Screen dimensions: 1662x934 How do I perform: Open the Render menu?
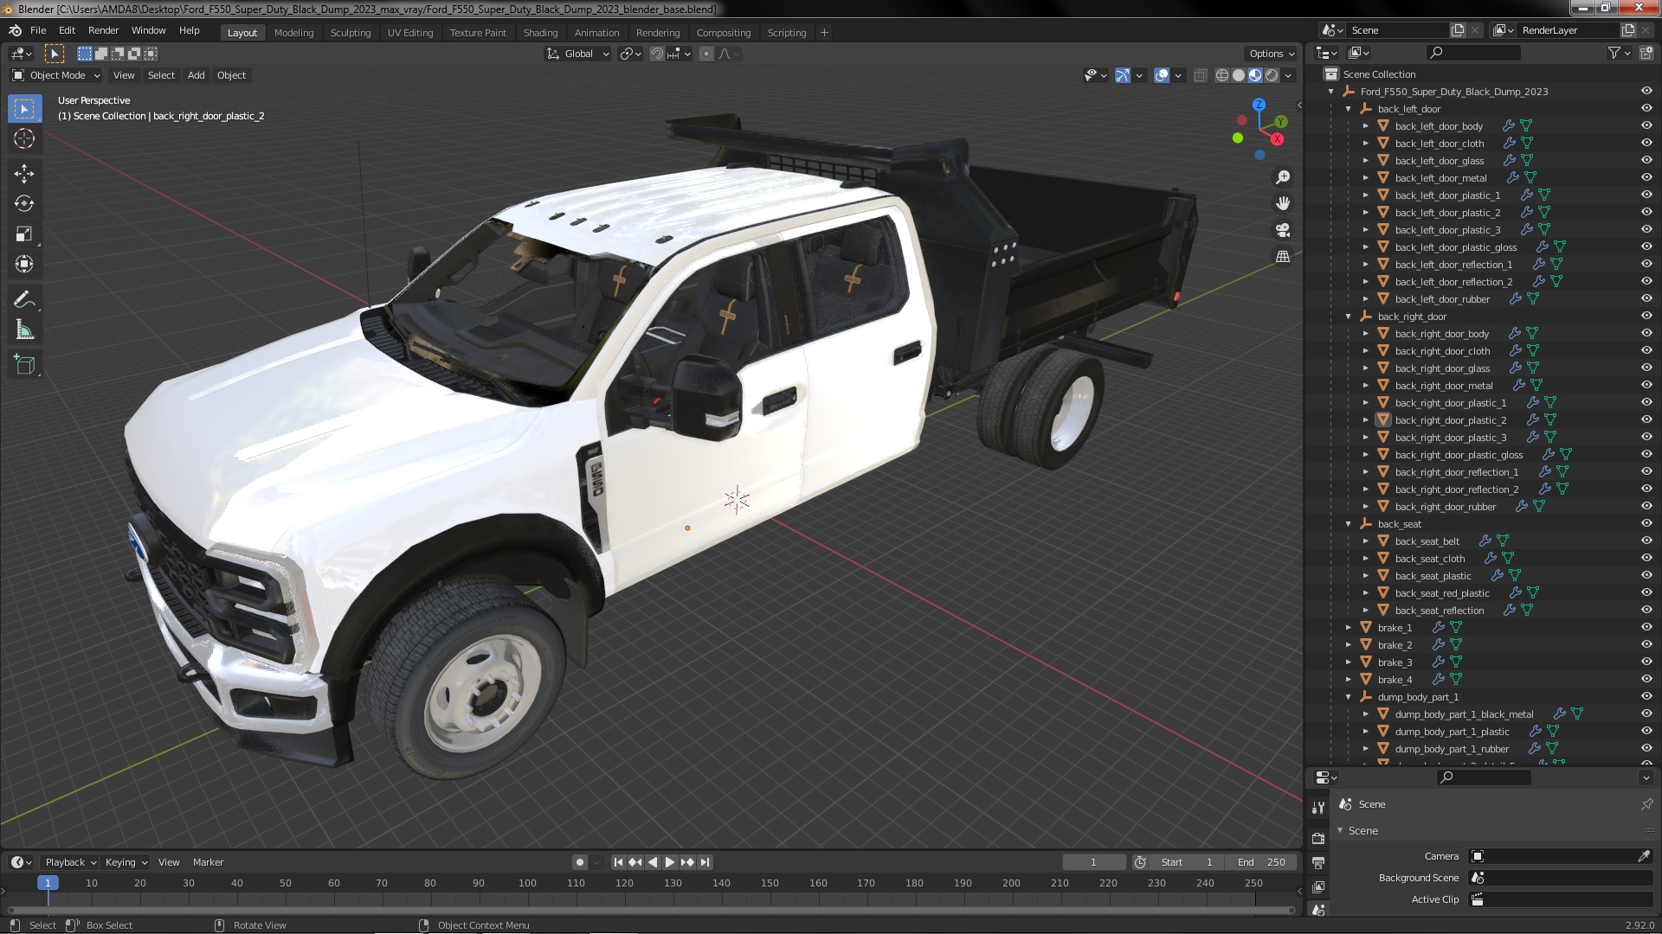[103, 30]
